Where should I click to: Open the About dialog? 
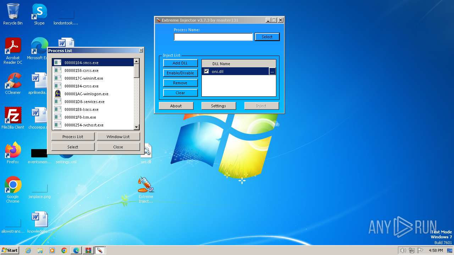coord(176,106)
